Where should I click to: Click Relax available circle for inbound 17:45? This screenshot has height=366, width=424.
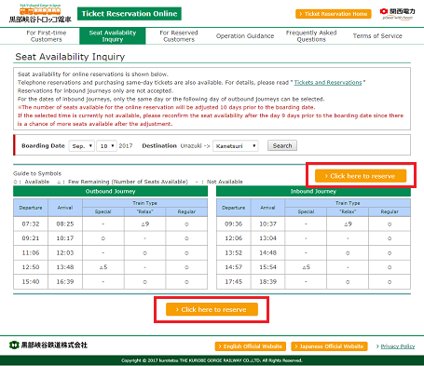[x=348, y=282]
